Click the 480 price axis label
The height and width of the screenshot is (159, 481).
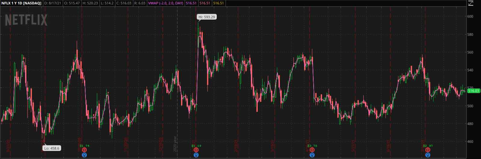click(470, 124)
